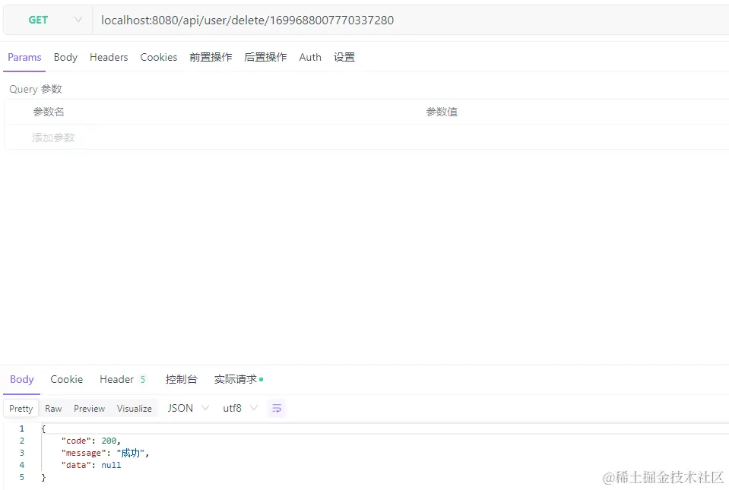Viewport: 729px width, 490px height.
Task: Click the "data": null line
Action: pos(91,465)
